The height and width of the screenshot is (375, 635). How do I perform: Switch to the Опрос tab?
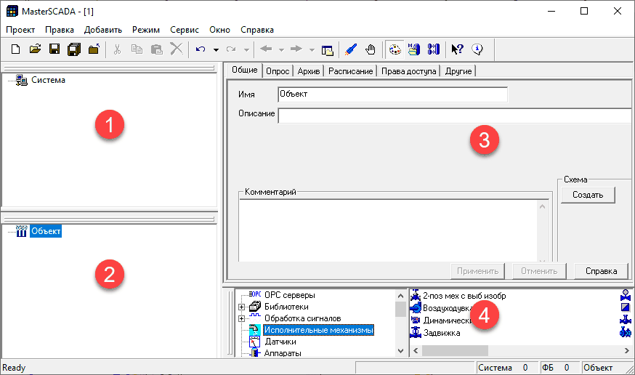(x=278, y=71)
